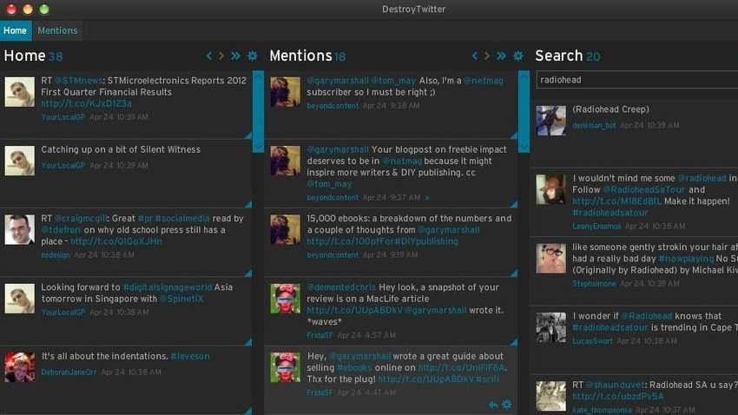The width and height of the screenshot is (738, 415).
Task: Click the avatar of STMicroelectronics retweet
Action: (20, 92)
